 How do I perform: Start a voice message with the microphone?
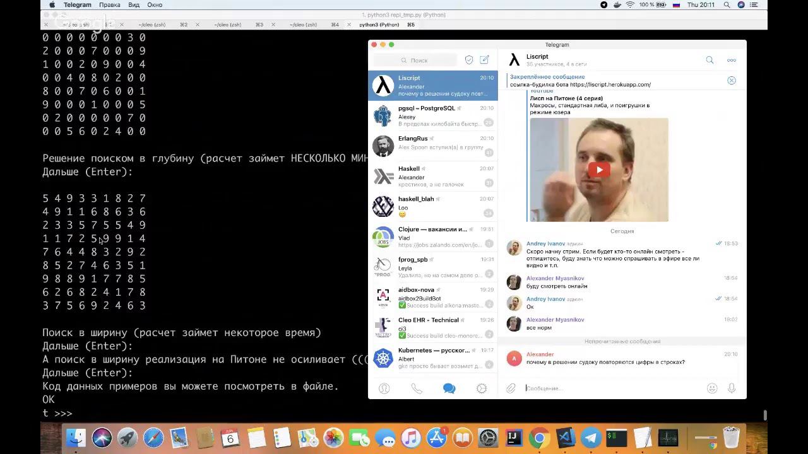(732, 388)
